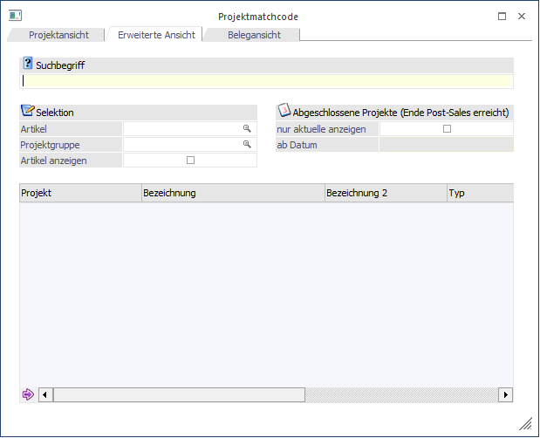Select the Erweiterte Ansicht tab
Viewport: 540px width, 438px height.
coord(154,34)
